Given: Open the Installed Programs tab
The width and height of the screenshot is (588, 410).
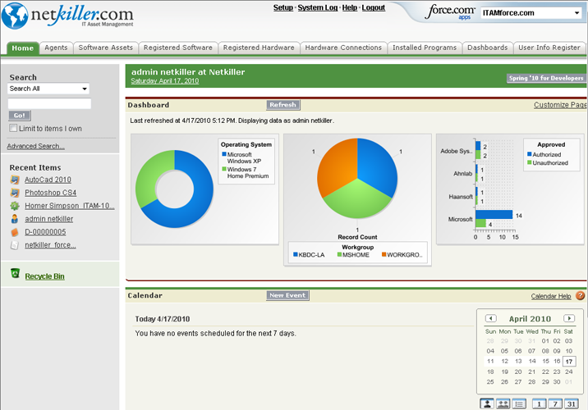Looking at the screenshot, I should (425, 48).
